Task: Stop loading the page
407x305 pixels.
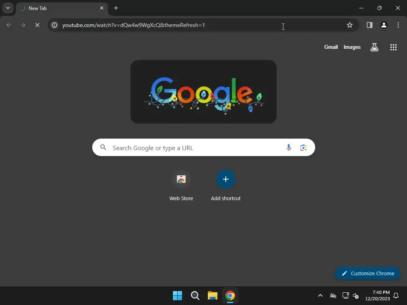Action: click(37, 25)
